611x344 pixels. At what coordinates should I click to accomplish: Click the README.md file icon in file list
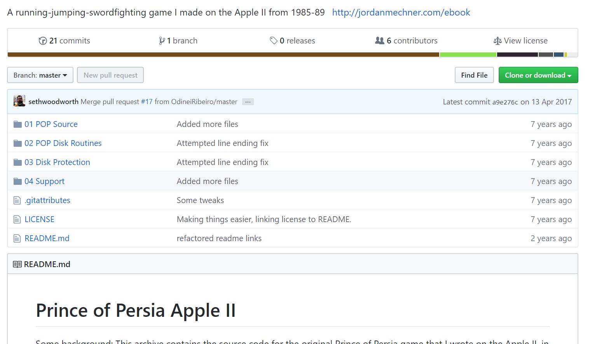(17, 238)
